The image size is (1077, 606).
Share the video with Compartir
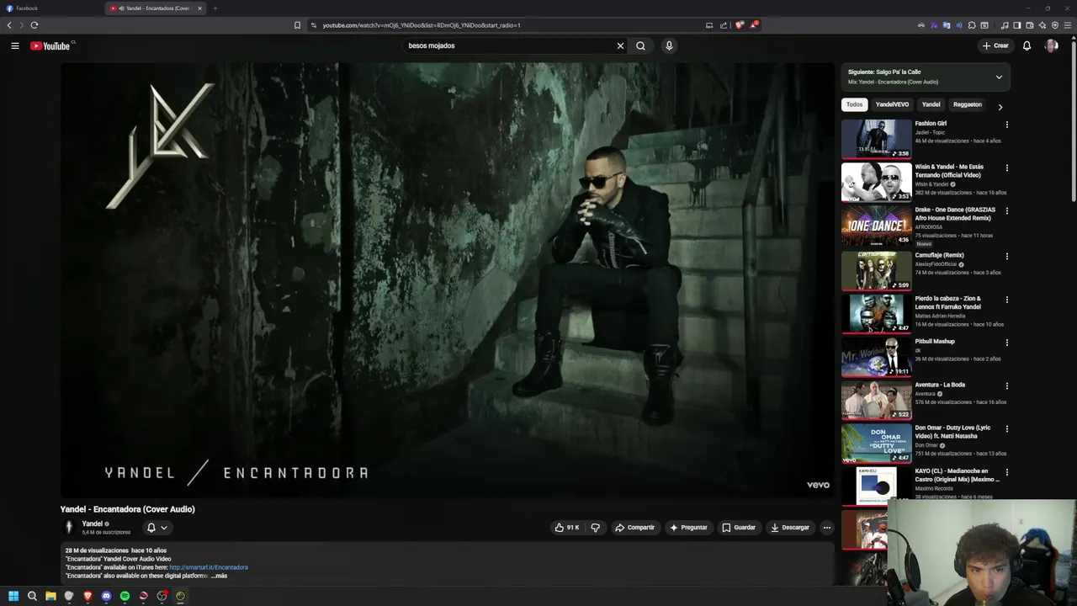634,528
